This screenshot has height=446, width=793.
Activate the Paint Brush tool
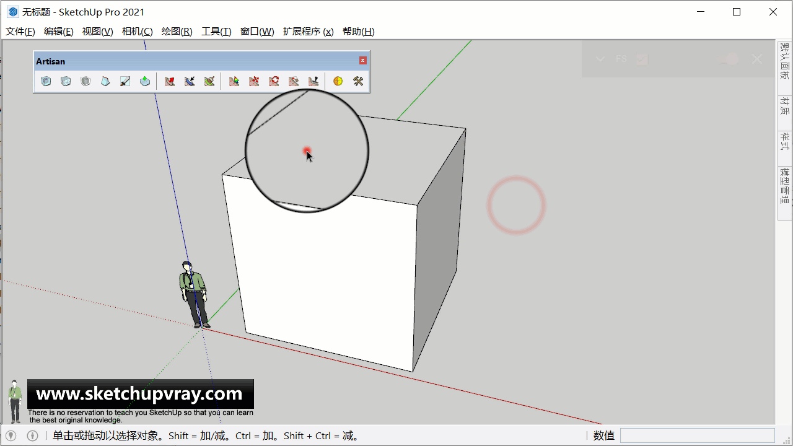coord(209,81)
